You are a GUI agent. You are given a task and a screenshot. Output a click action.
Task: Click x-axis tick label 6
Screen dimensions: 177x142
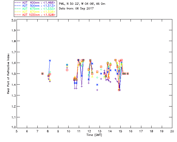click(27, 131)
